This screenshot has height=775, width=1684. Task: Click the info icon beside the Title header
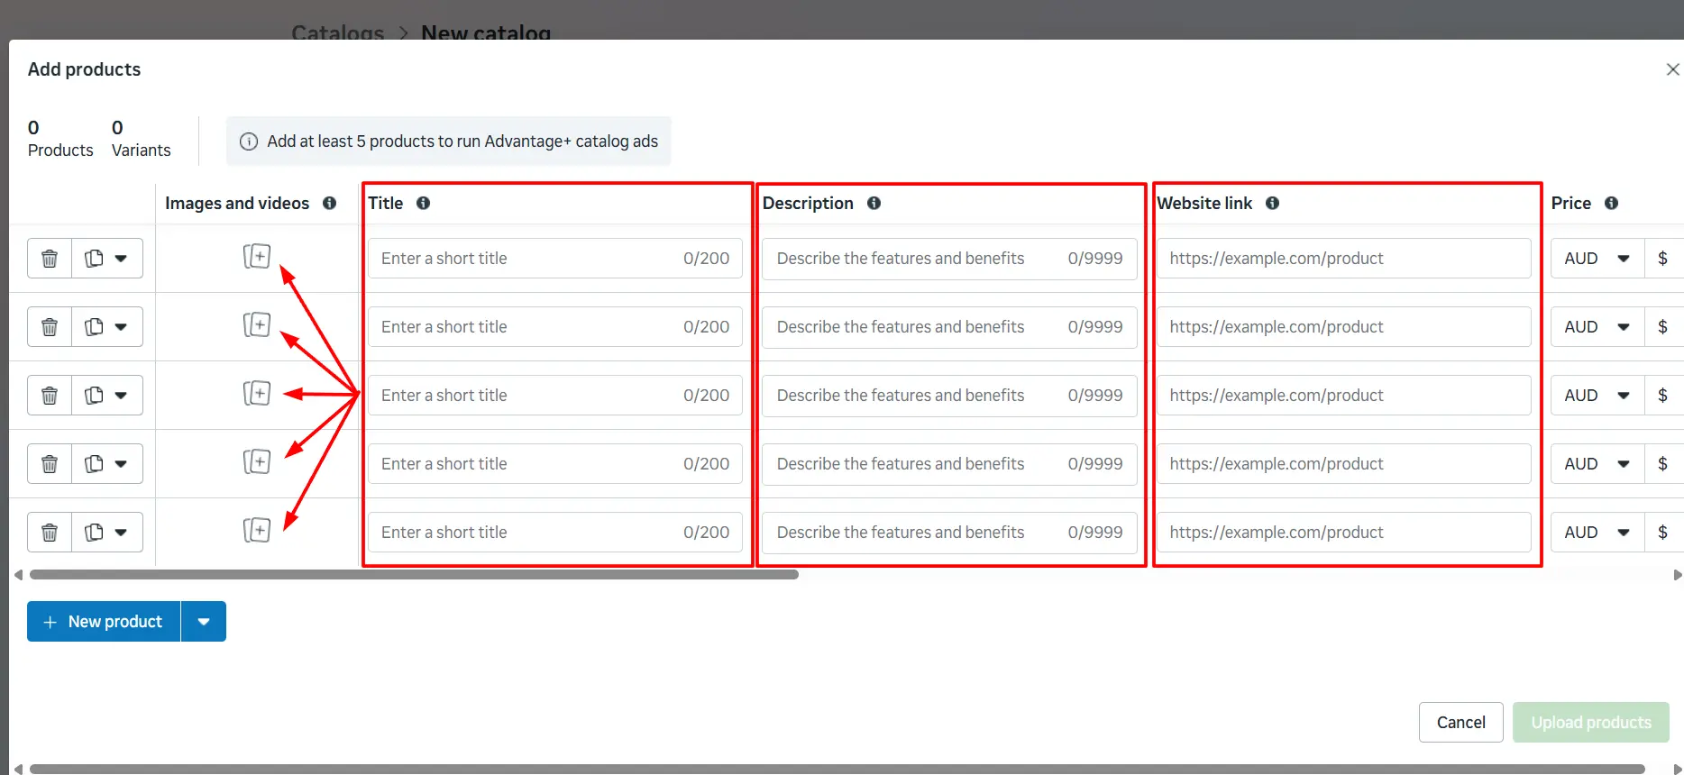tap(423, 204)
